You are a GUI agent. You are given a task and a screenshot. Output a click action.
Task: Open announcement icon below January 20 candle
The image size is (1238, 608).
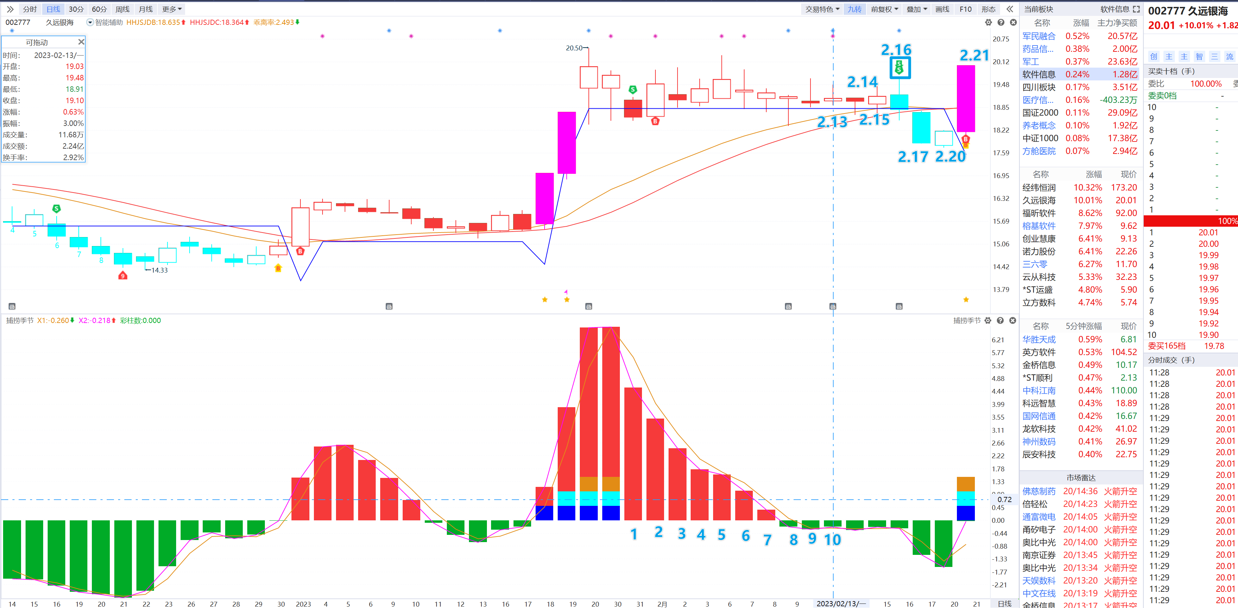pos(589,306)
